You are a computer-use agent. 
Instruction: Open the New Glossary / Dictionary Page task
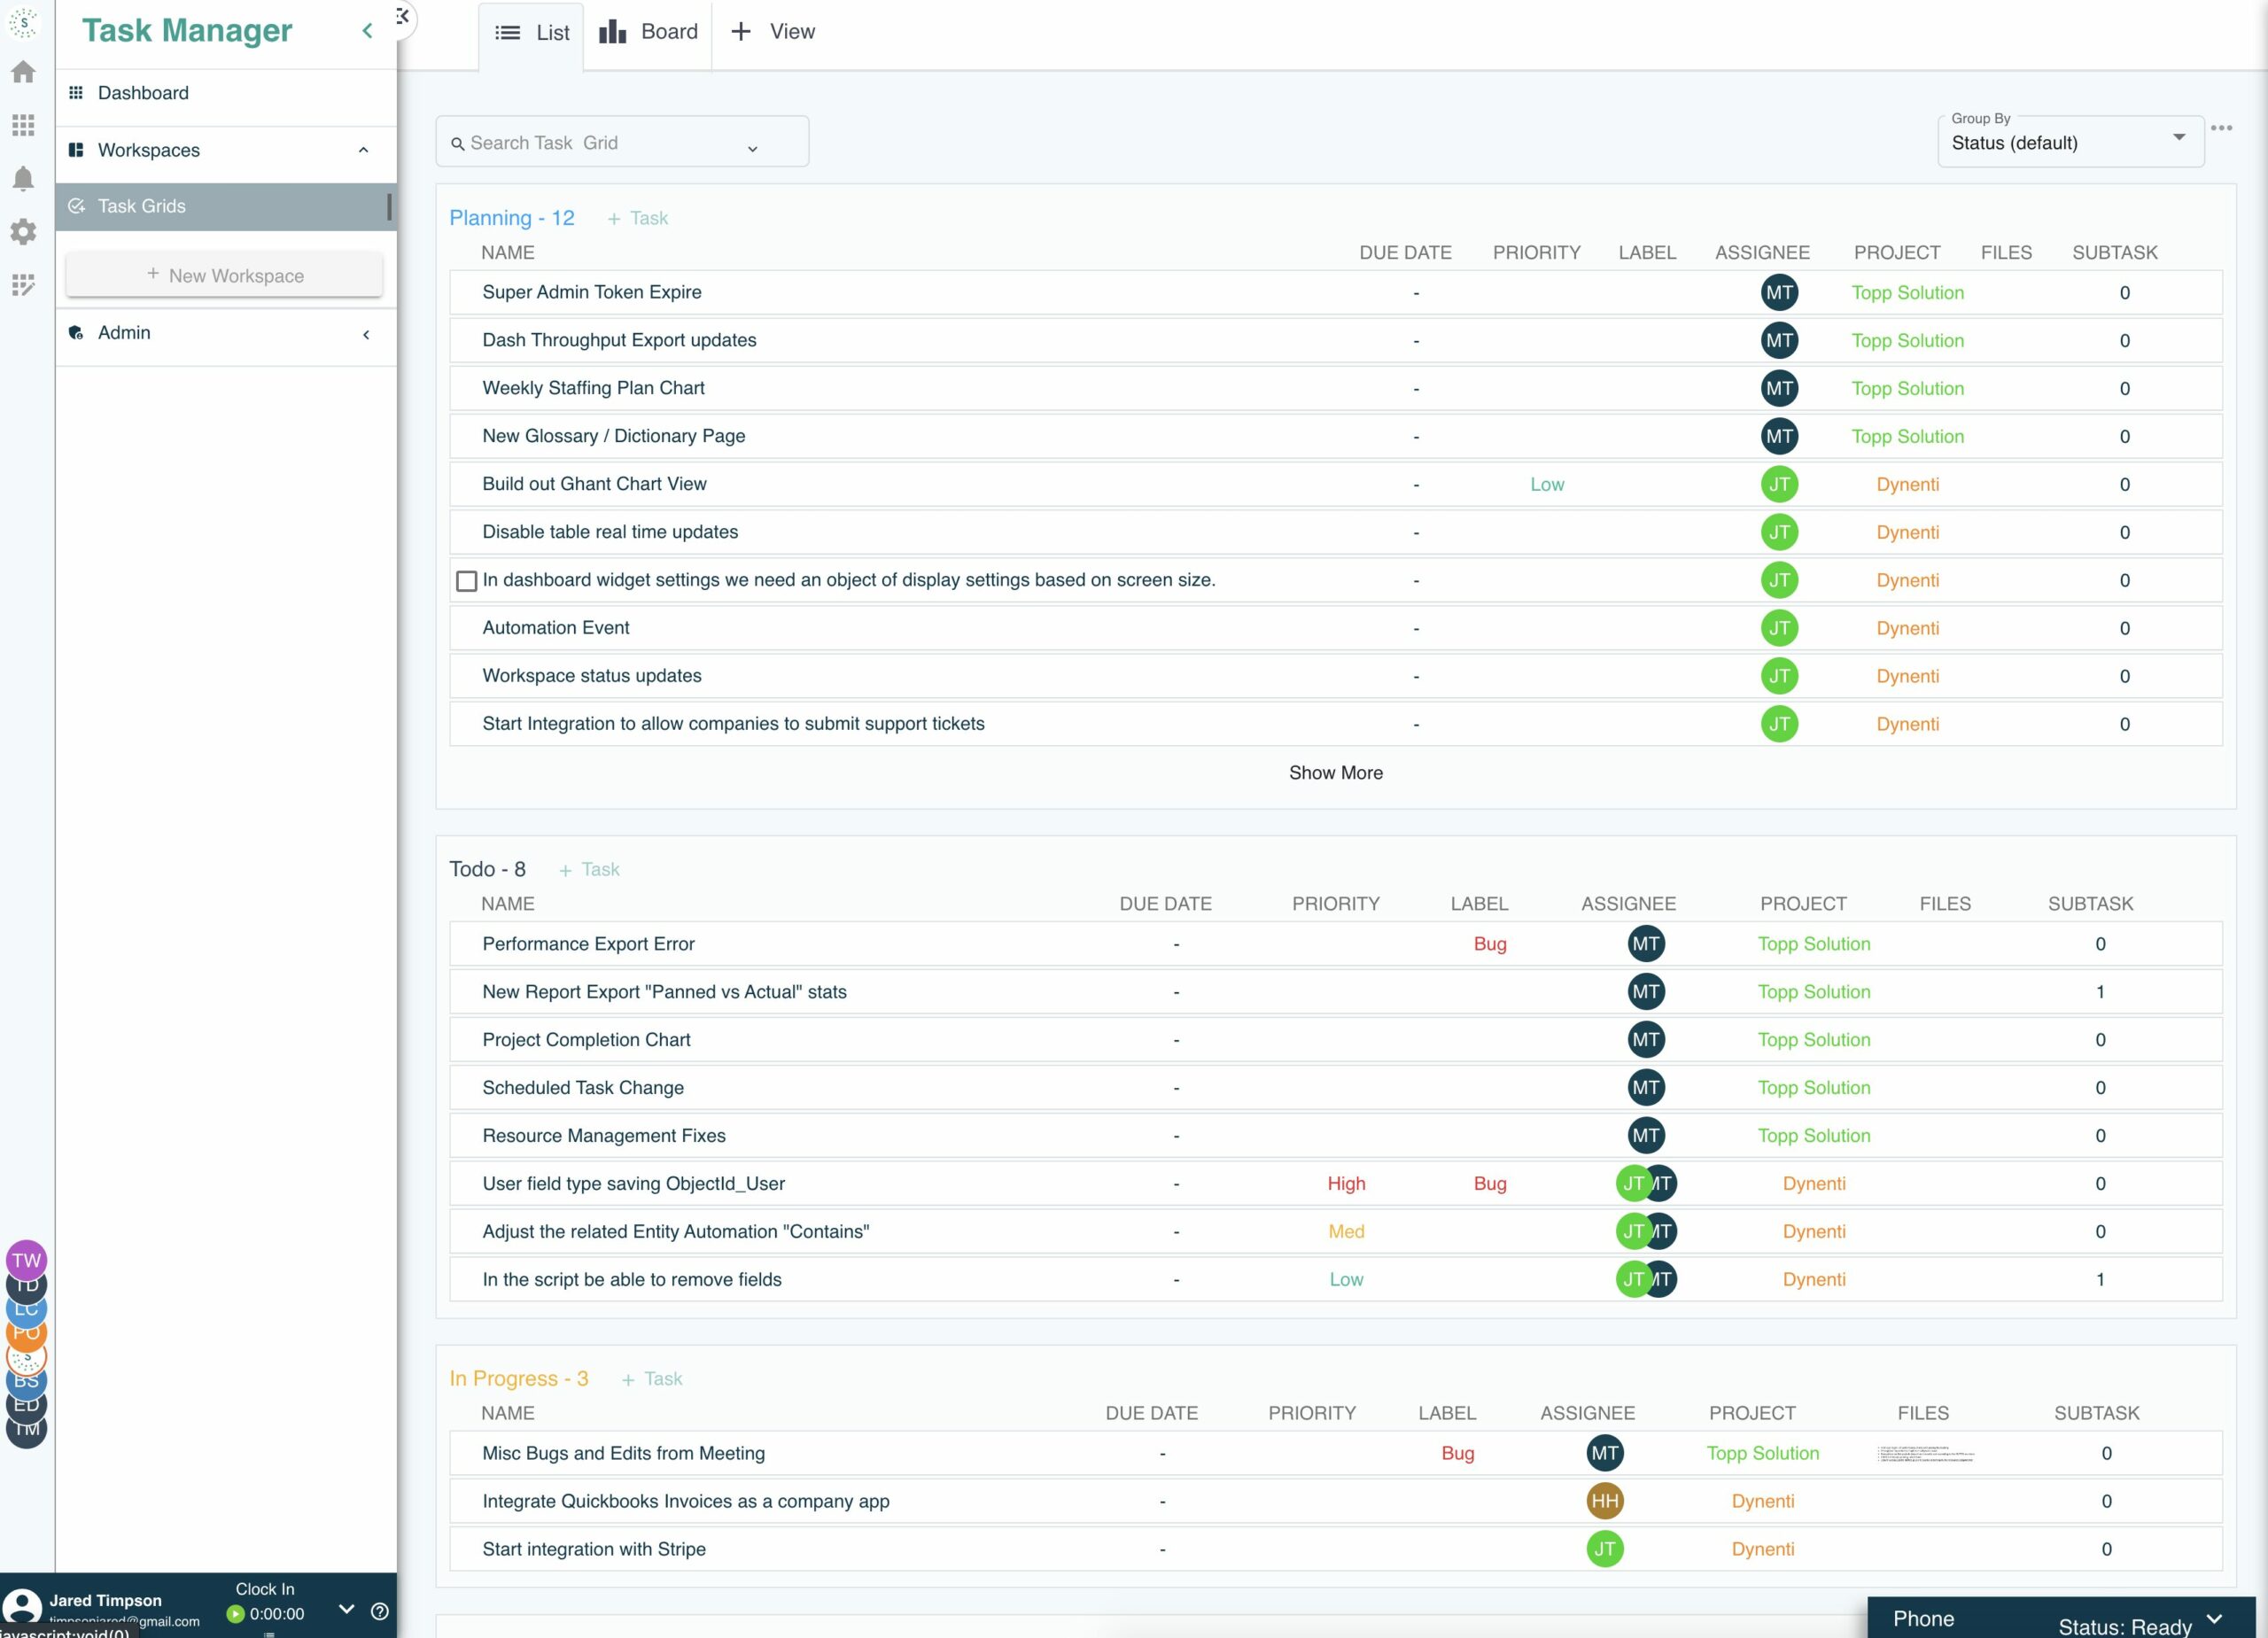pyautogui.click(x=614, y=436)
